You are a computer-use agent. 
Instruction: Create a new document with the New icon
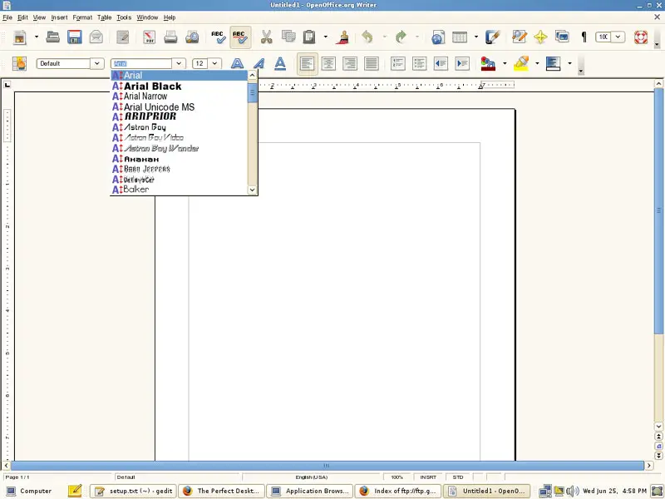point(19,37)
